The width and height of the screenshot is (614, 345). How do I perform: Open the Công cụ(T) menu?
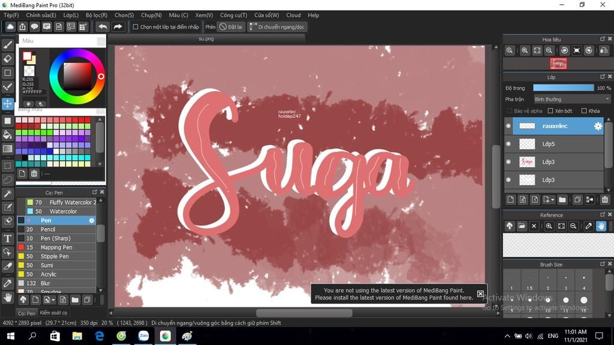233,15
